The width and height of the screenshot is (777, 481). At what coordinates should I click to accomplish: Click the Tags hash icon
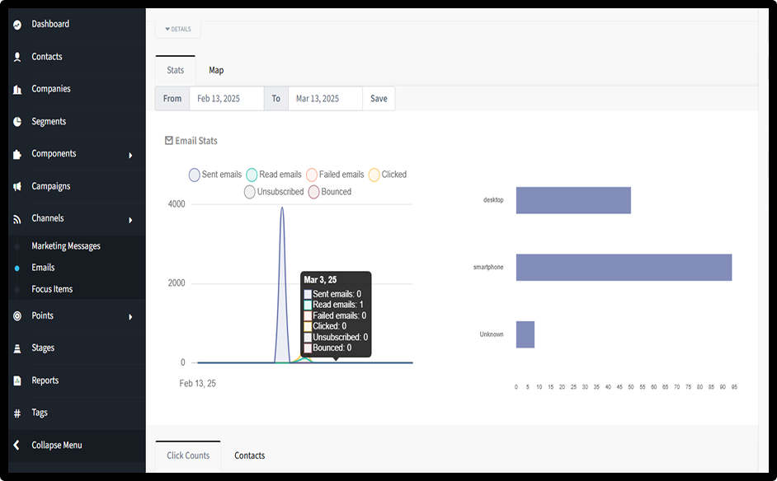[x=17, y=413]
